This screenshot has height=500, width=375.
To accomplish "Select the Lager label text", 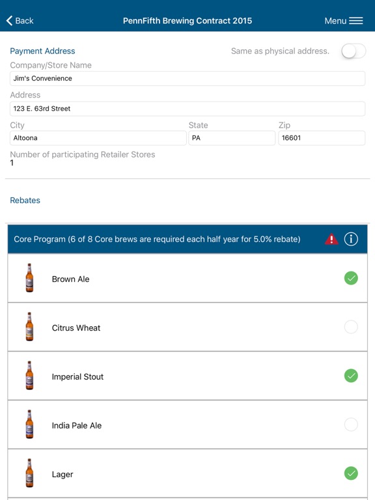I will click(x=62, y=475).
